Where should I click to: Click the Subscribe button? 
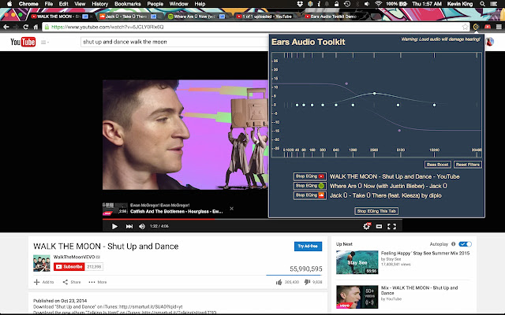click(x=69, y=267)
